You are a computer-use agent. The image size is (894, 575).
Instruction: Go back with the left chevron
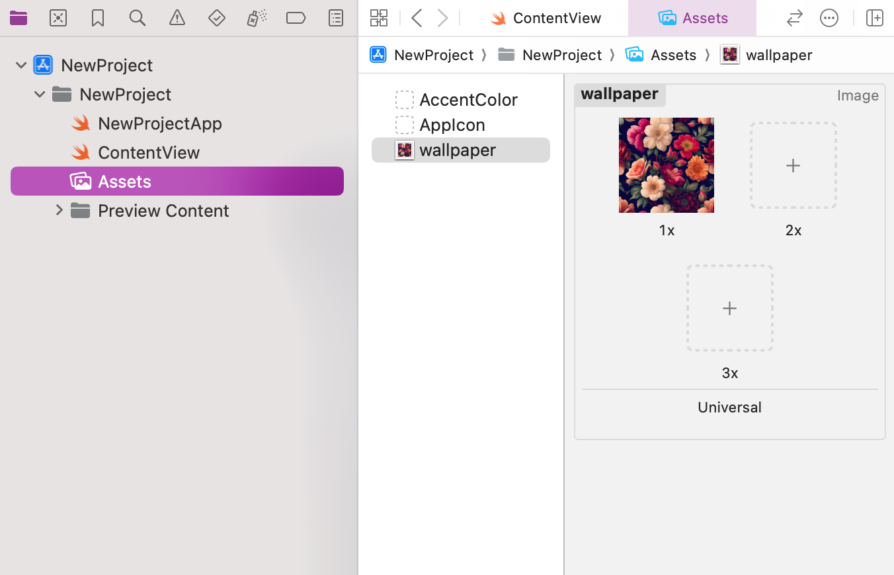[x=417, y=18]
